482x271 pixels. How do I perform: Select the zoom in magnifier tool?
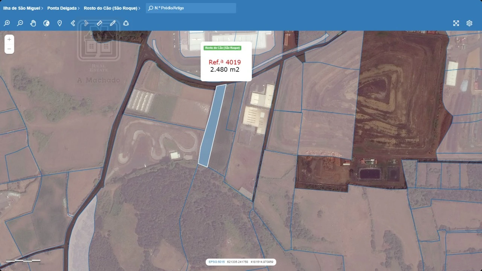7,23
